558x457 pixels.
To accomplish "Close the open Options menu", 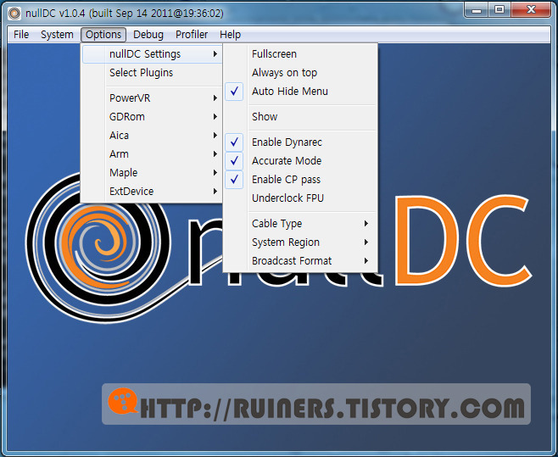I will click(103, 35).
